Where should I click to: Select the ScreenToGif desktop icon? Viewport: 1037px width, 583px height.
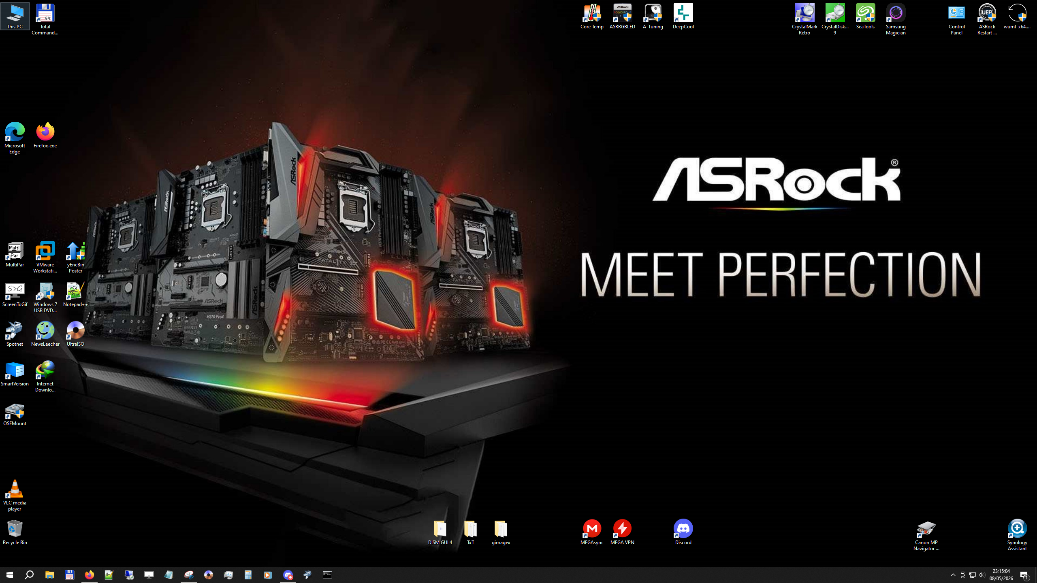(x=15, y=294)
